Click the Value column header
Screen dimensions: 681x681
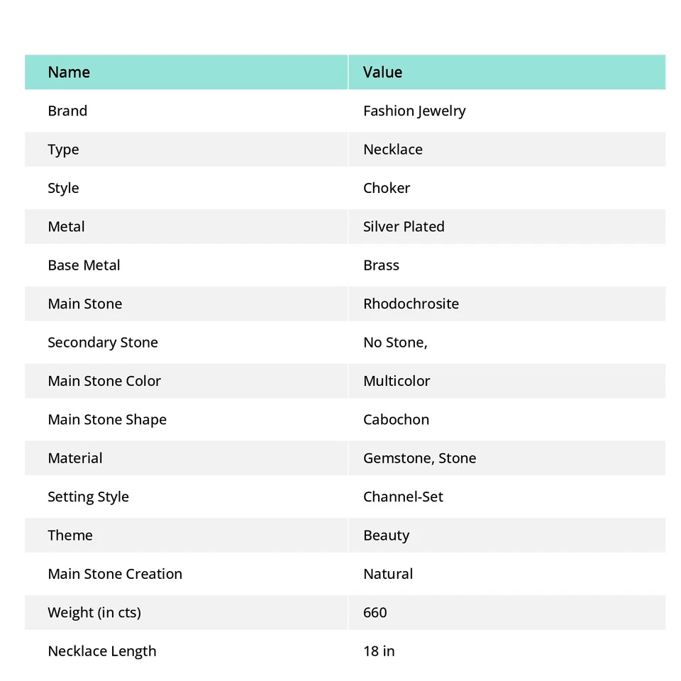tap(382, 72)
